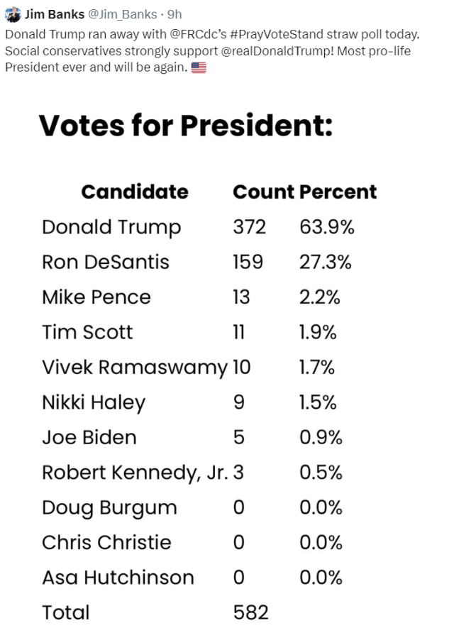Click the Joe Biden entry
This screenshot has width=454, height=628.
[89, 437]
